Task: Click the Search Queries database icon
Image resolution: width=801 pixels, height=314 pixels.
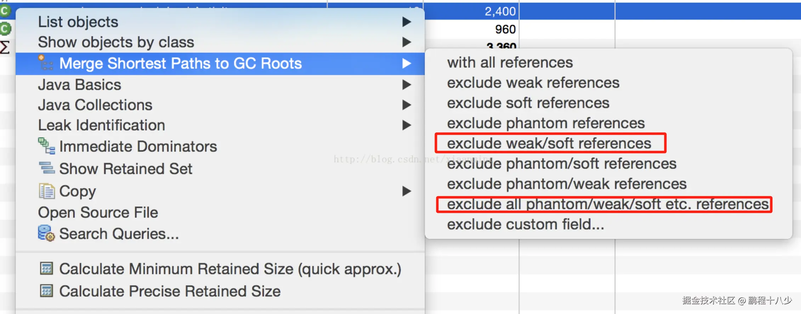Action: point(46,233)
